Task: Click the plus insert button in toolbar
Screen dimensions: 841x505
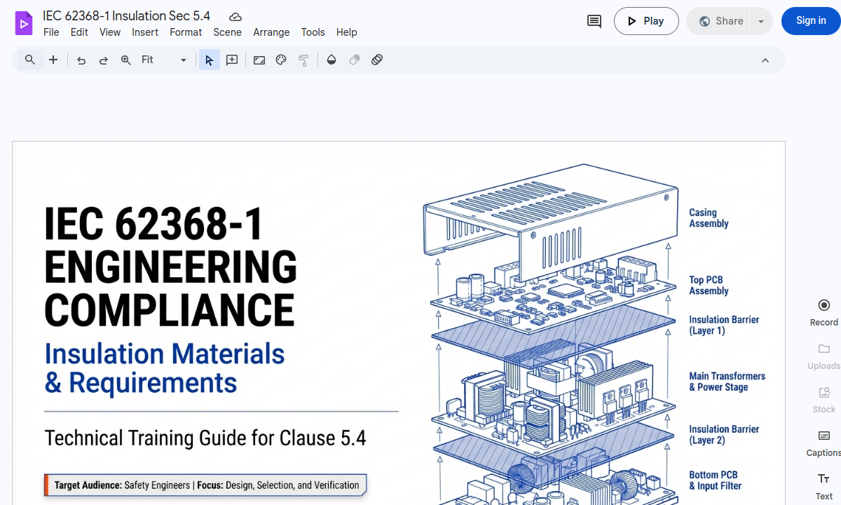Action: pyautogui.click(x=53, y=60)
